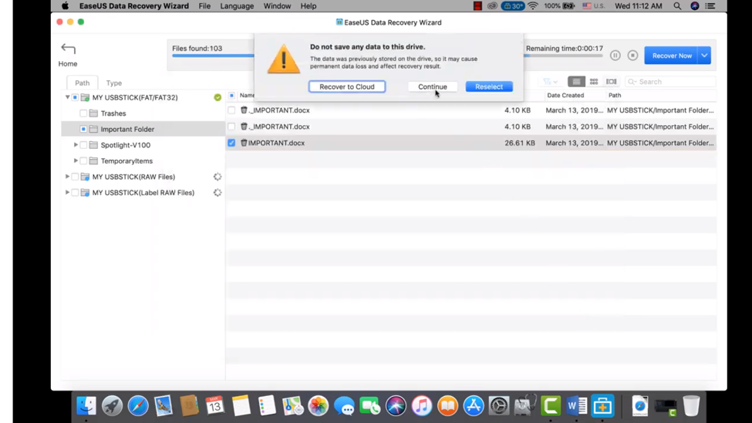Open Calendar from the dock

pos(215,406)
